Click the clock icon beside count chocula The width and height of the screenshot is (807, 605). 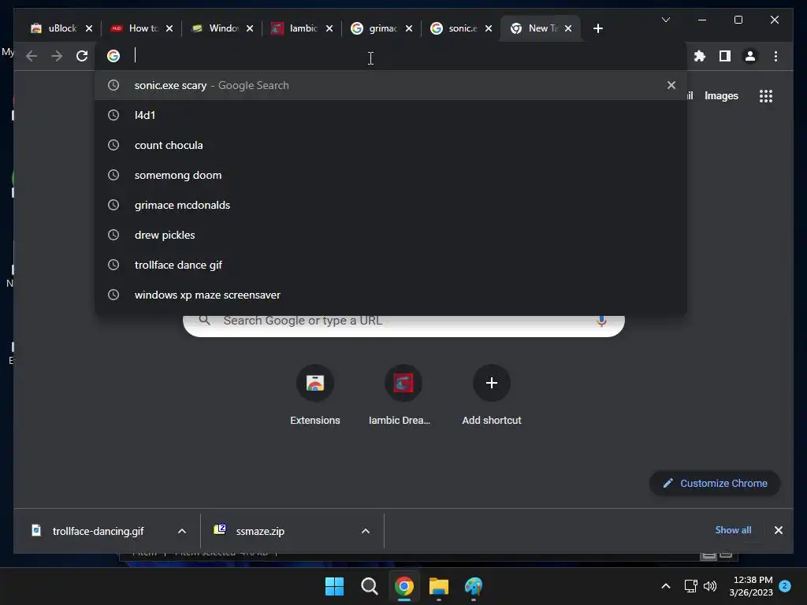(113, 145)
